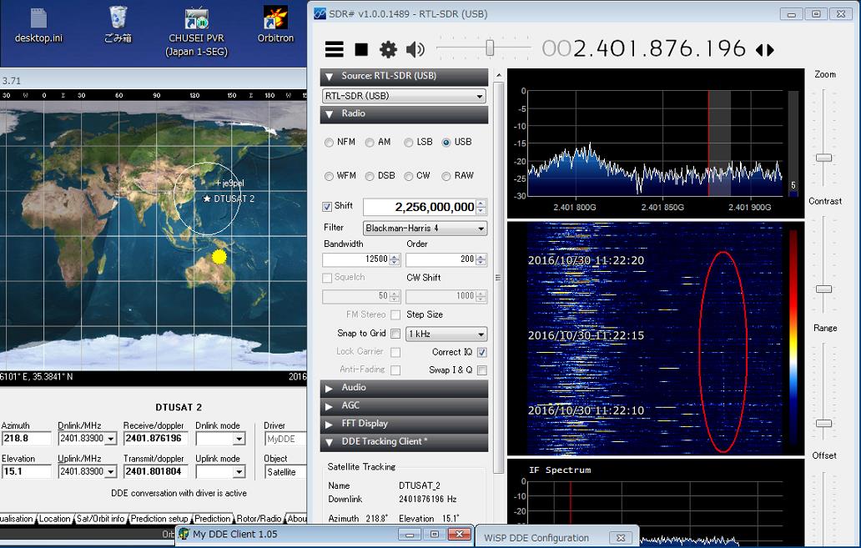Collapse the Source: RTL-SDR (USB) panel

click(x=404, y=77)
